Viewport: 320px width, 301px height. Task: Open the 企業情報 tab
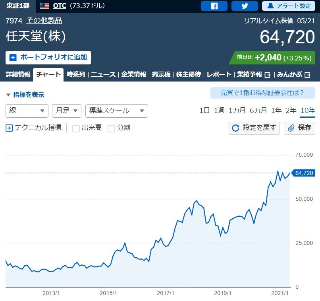(x=134, y=74)
